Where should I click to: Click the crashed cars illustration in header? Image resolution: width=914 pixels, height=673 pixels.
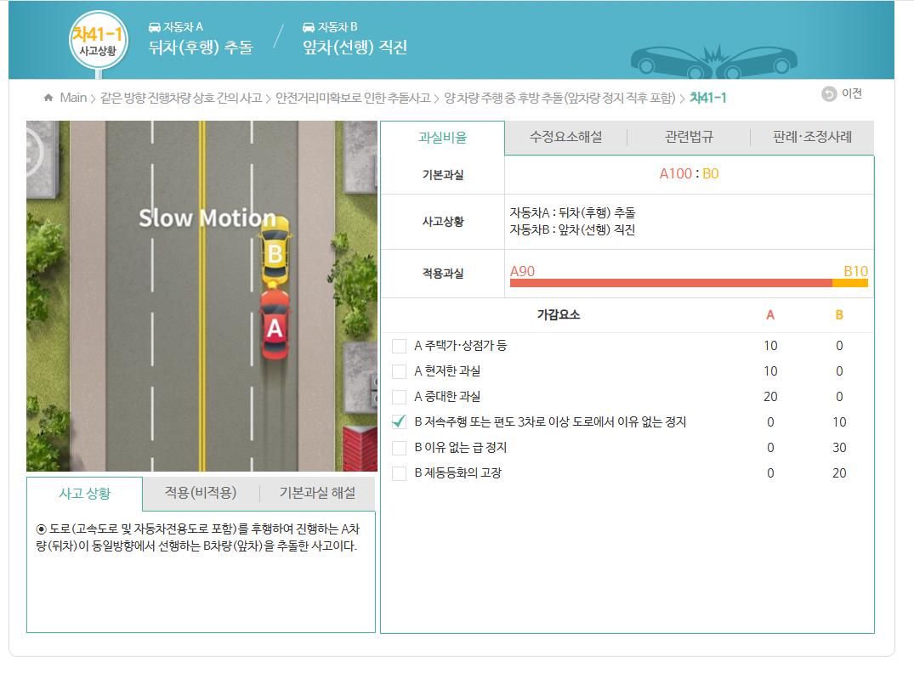[x=712, y=59]
